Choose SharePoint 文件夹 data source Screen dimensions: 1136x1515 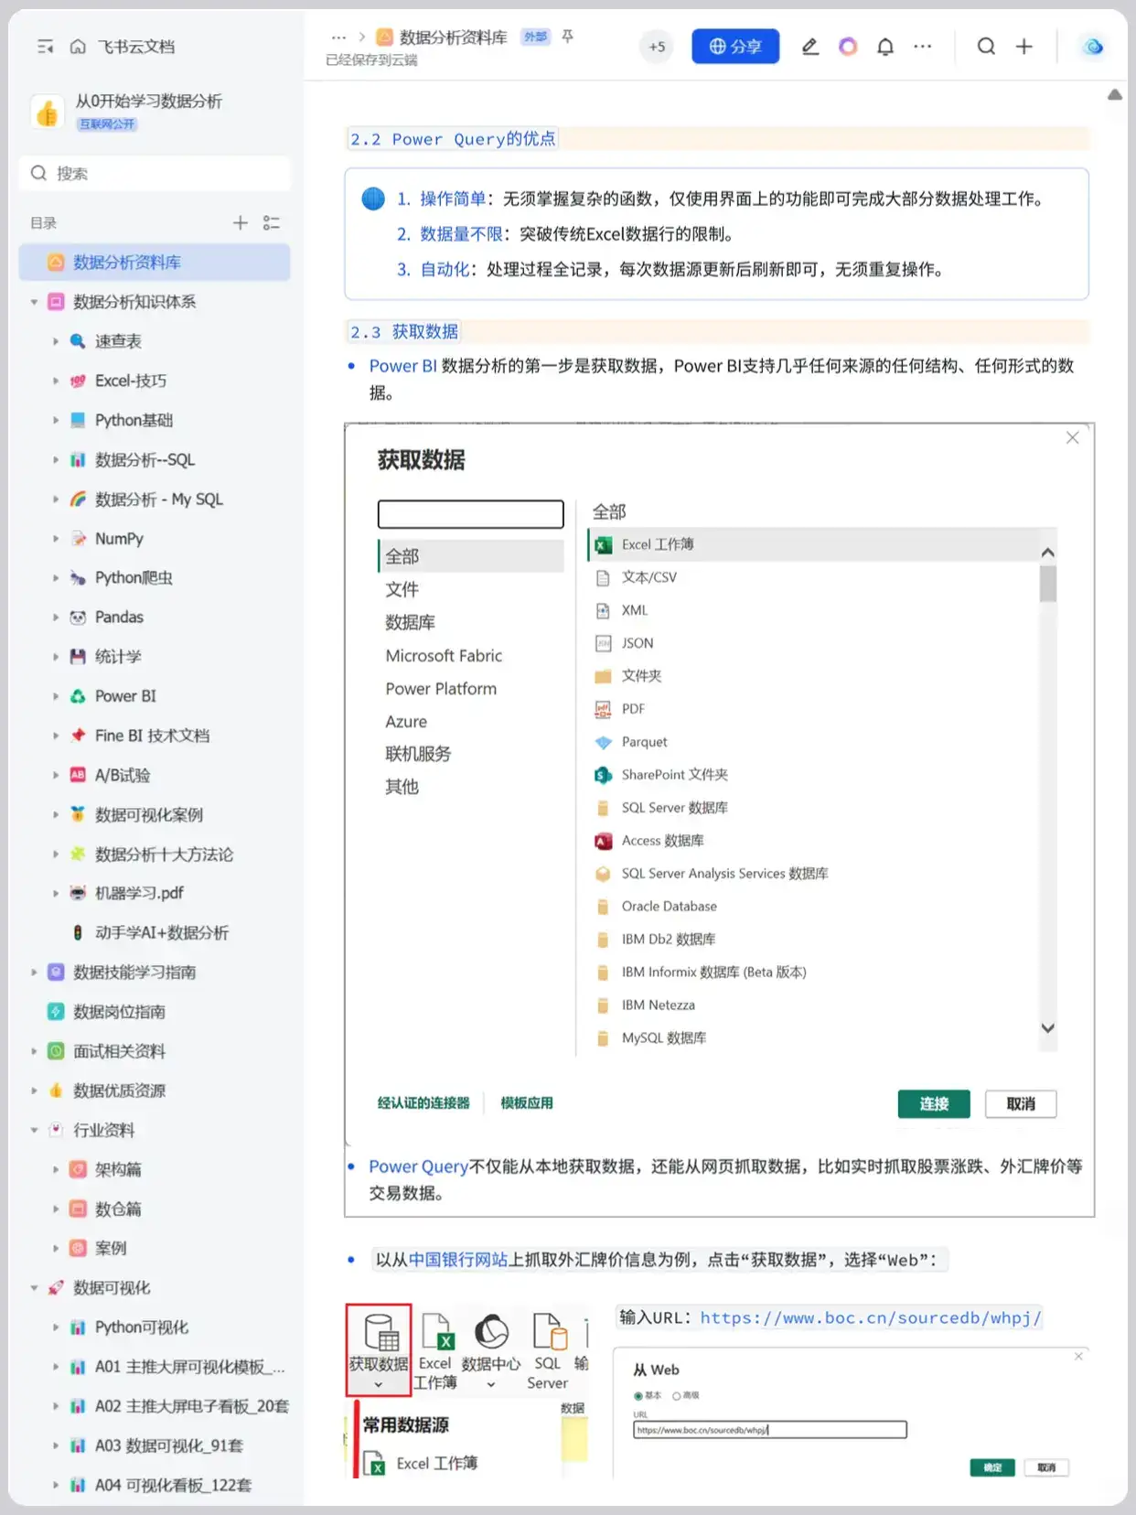tap(675, 775)
